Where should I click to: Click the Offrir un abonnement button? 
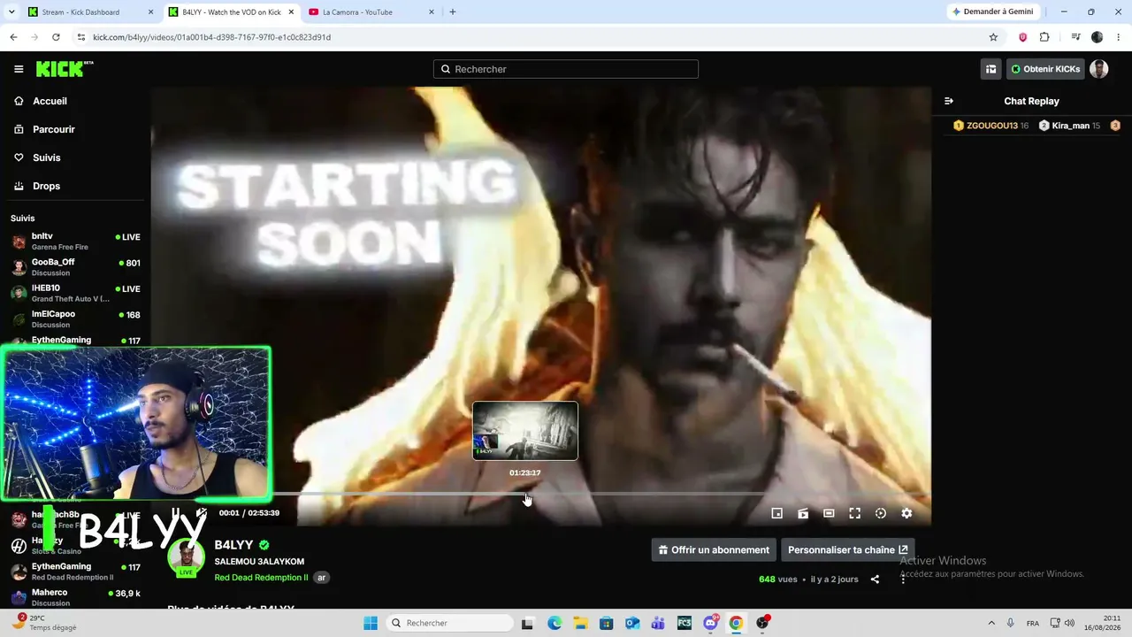pyautogui.click(x=714, y=549)
